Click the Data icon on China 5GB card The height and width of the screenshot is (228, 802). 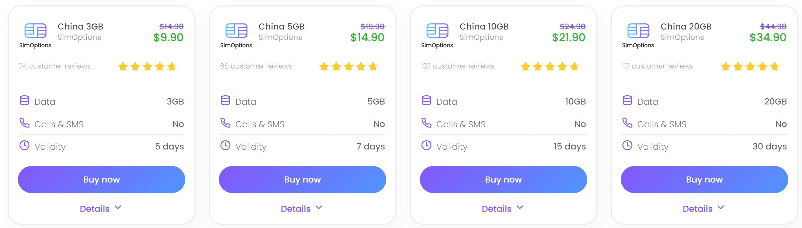tap(225, 100)
